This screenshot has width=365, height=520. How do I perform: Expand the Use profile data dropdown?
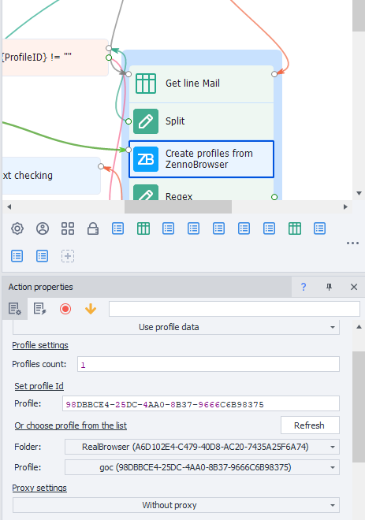coord(177,327)
